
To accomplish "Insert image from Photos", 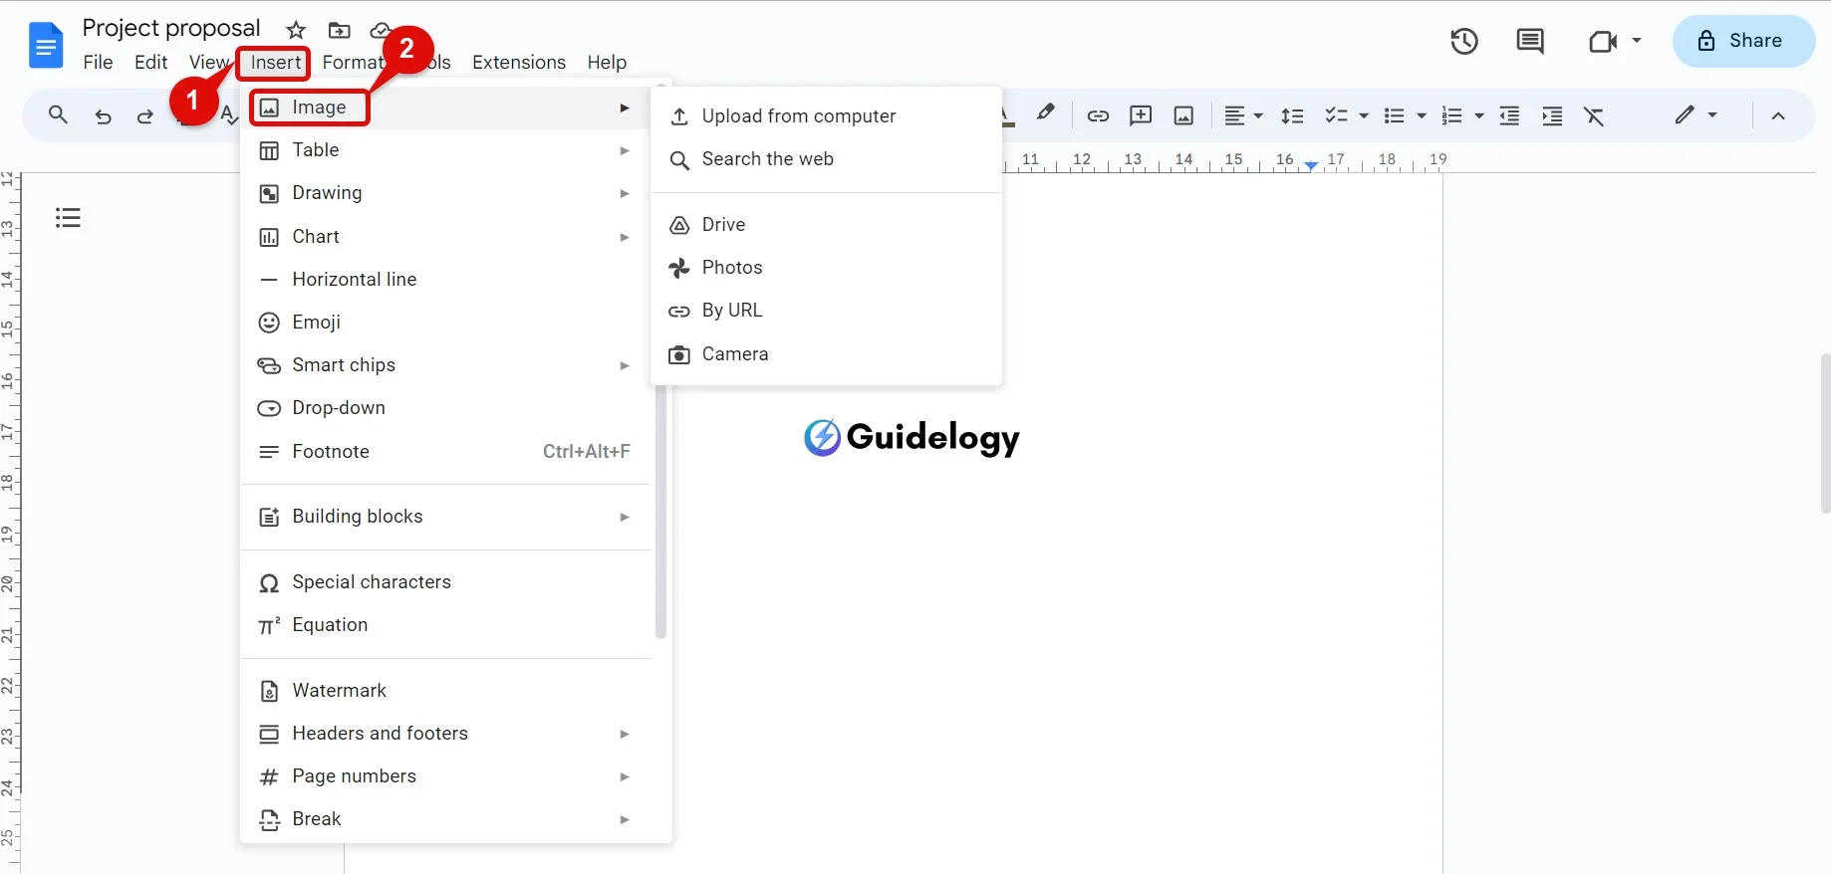I will pyautogui.click(x=826, y=268).
